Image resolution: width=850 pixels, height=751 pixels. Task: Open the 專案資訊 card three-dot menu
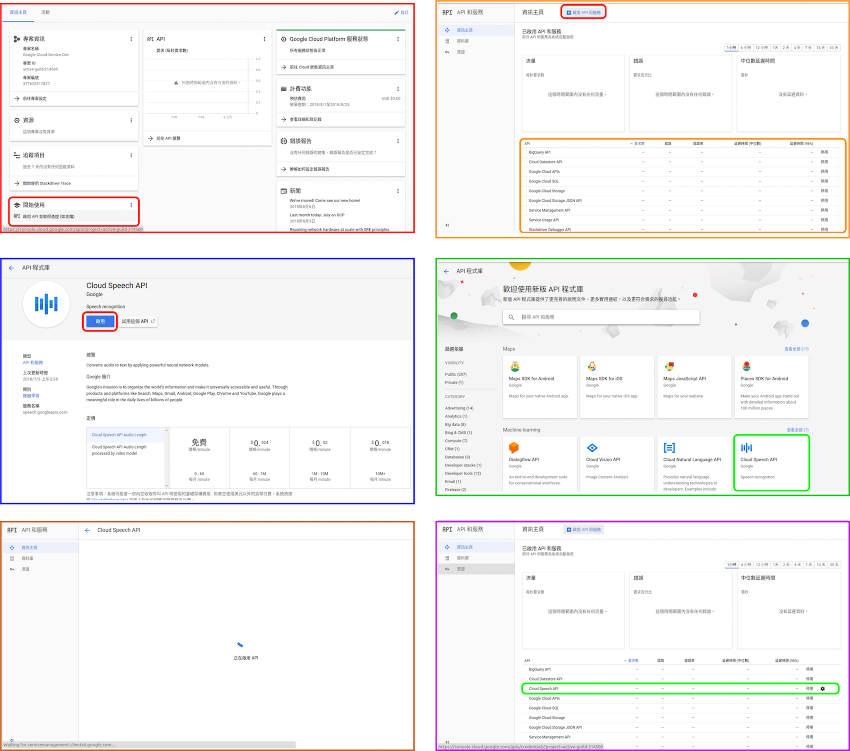tap(131, 39)
